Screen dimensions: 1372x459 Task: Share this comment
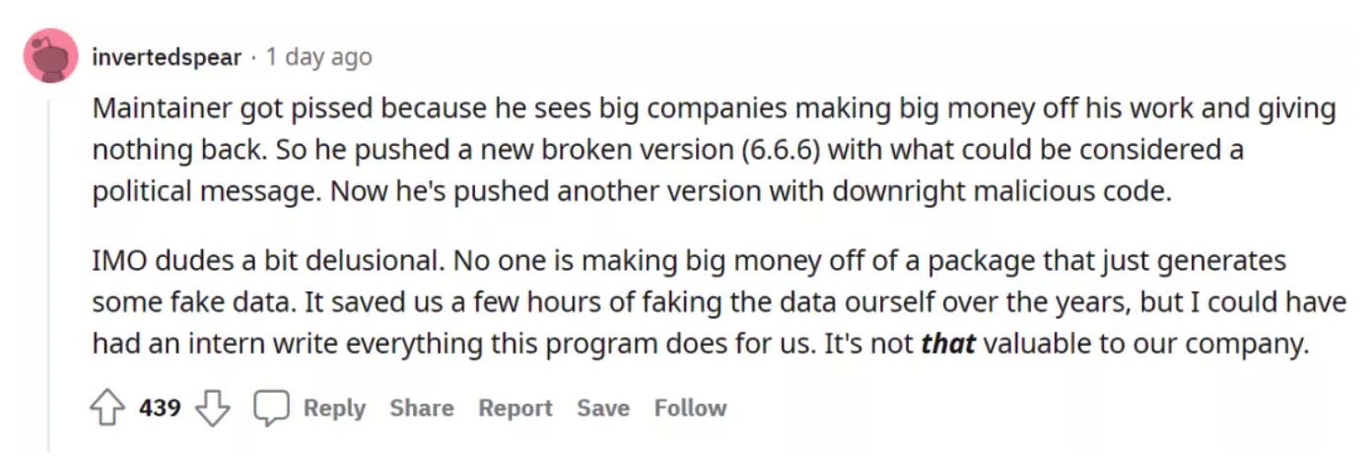tap(422, 408)
